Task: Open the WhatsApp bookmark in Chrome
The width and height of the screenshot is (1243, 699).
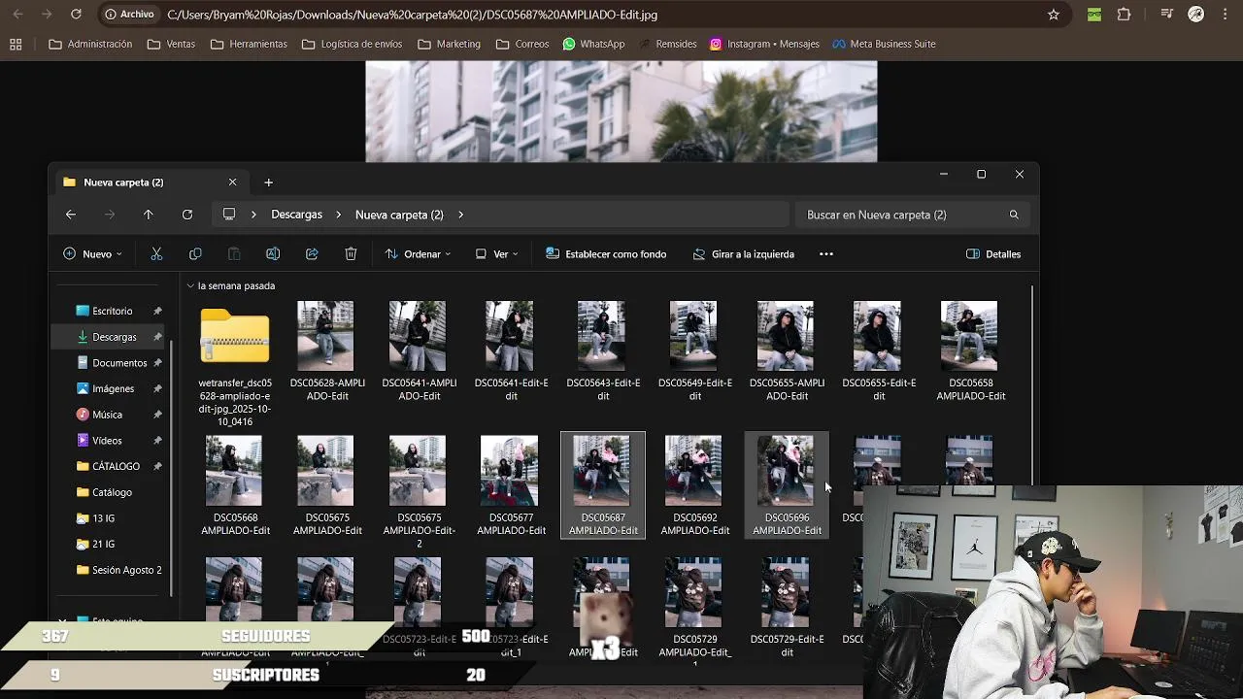Action: (x=593, y=44)
